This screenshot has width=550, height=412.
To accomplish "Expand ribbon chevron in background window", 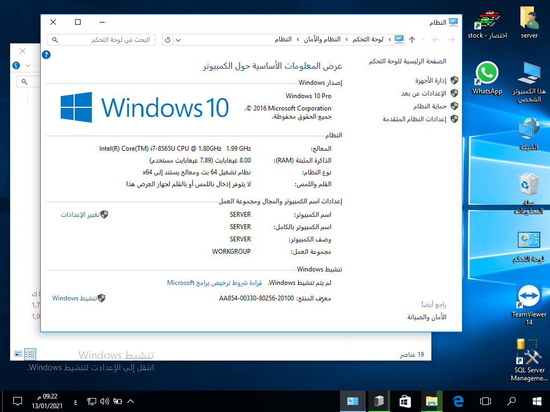I will click(28, 65).
